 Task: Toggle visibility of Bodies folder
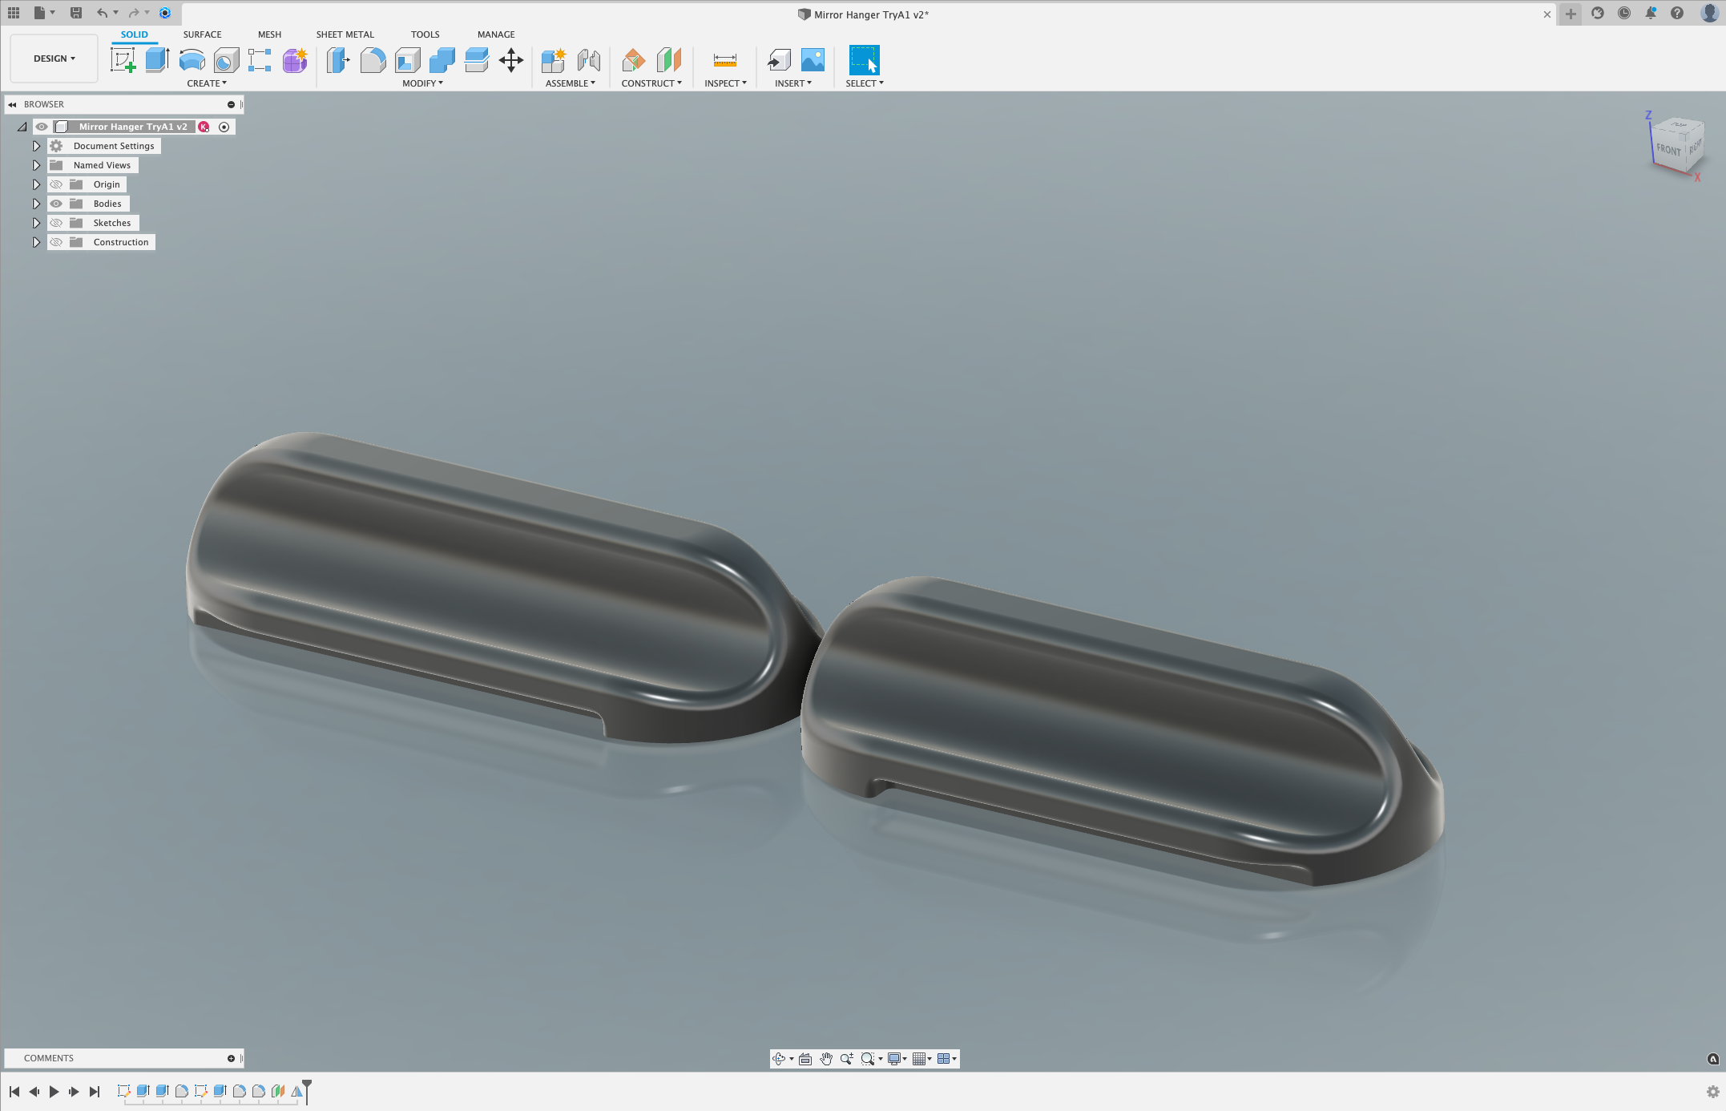tap(55, 203)
